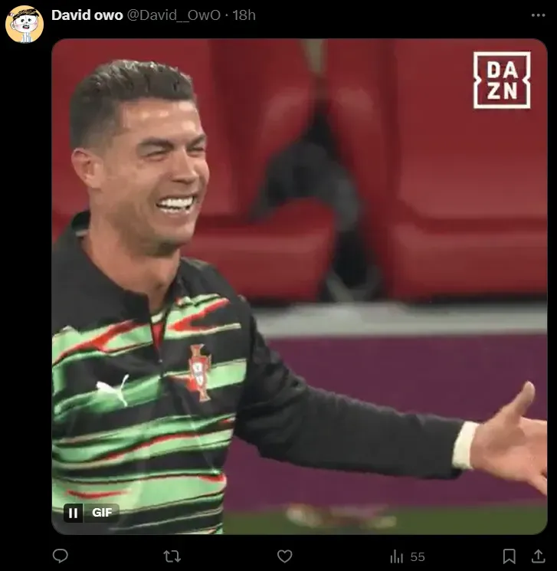This screenshot has height=571, width=557.
Task: Bookmark this post
Action: pyautogui.click(x=509, y=556)
